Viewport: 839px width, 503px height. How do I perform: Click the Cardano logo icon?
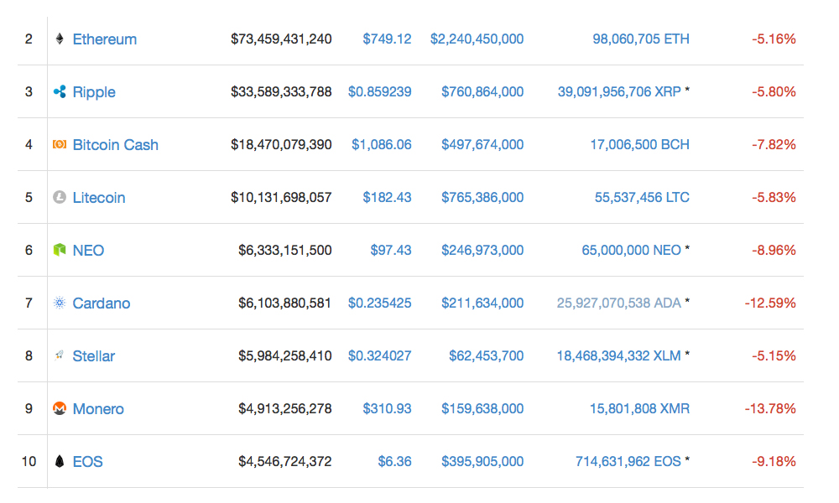(60, 303)
